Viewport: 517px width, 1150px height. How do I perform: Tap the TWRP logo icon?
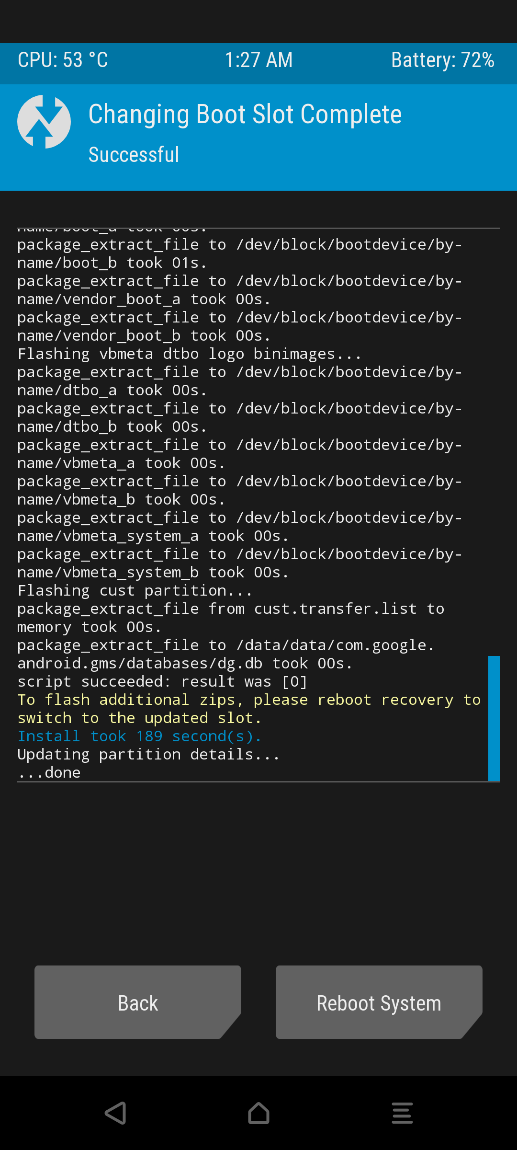tap(44, 122)
